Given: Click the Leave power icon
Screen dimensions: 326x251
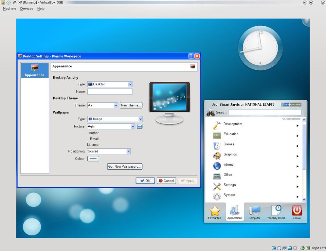Looking at the screenshot, I should point(297,212).
